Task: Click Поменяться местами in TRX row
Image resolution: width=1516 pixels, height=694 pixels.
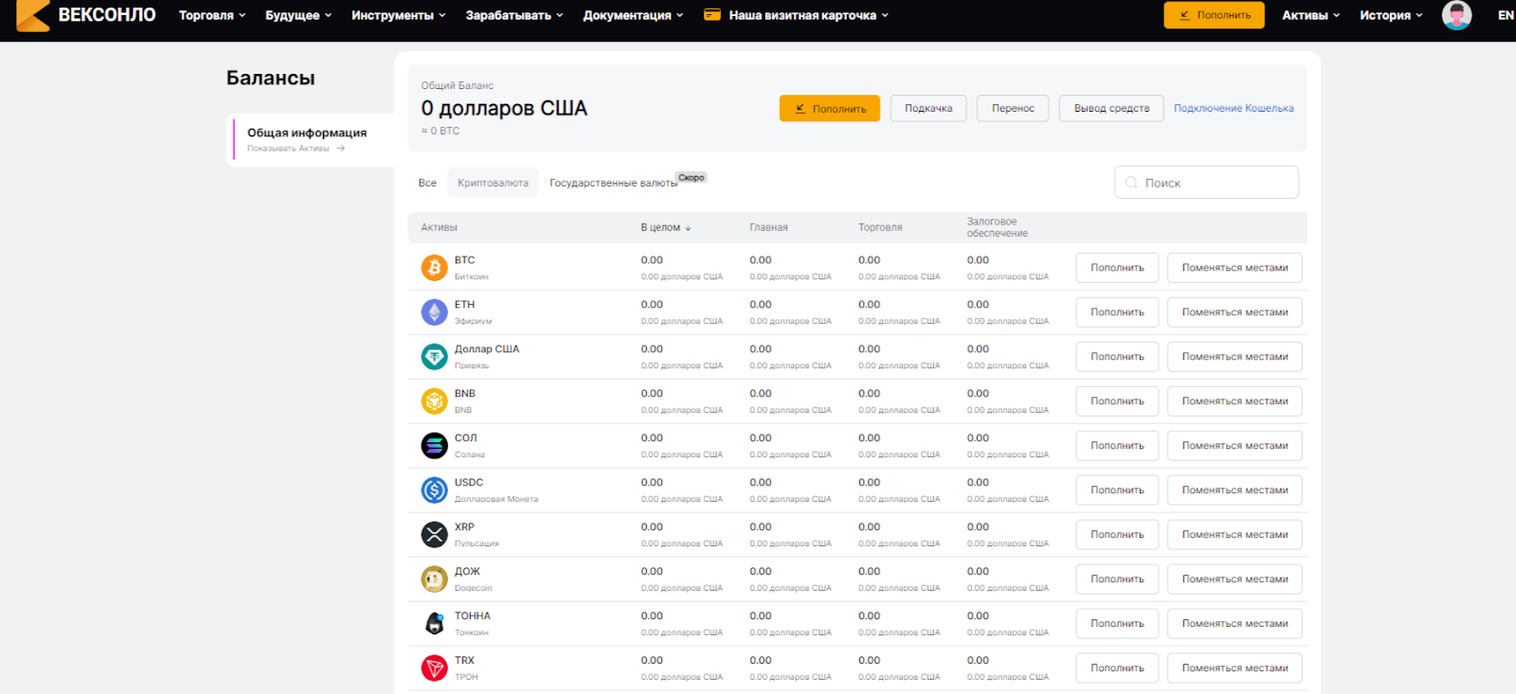Action: pyautogui.click(x=1235, y=668)
